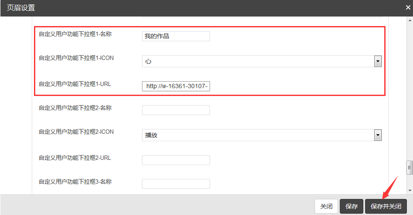Click the 保存 button
This screenshot has width=413, height=215.
tap(352, 206)
